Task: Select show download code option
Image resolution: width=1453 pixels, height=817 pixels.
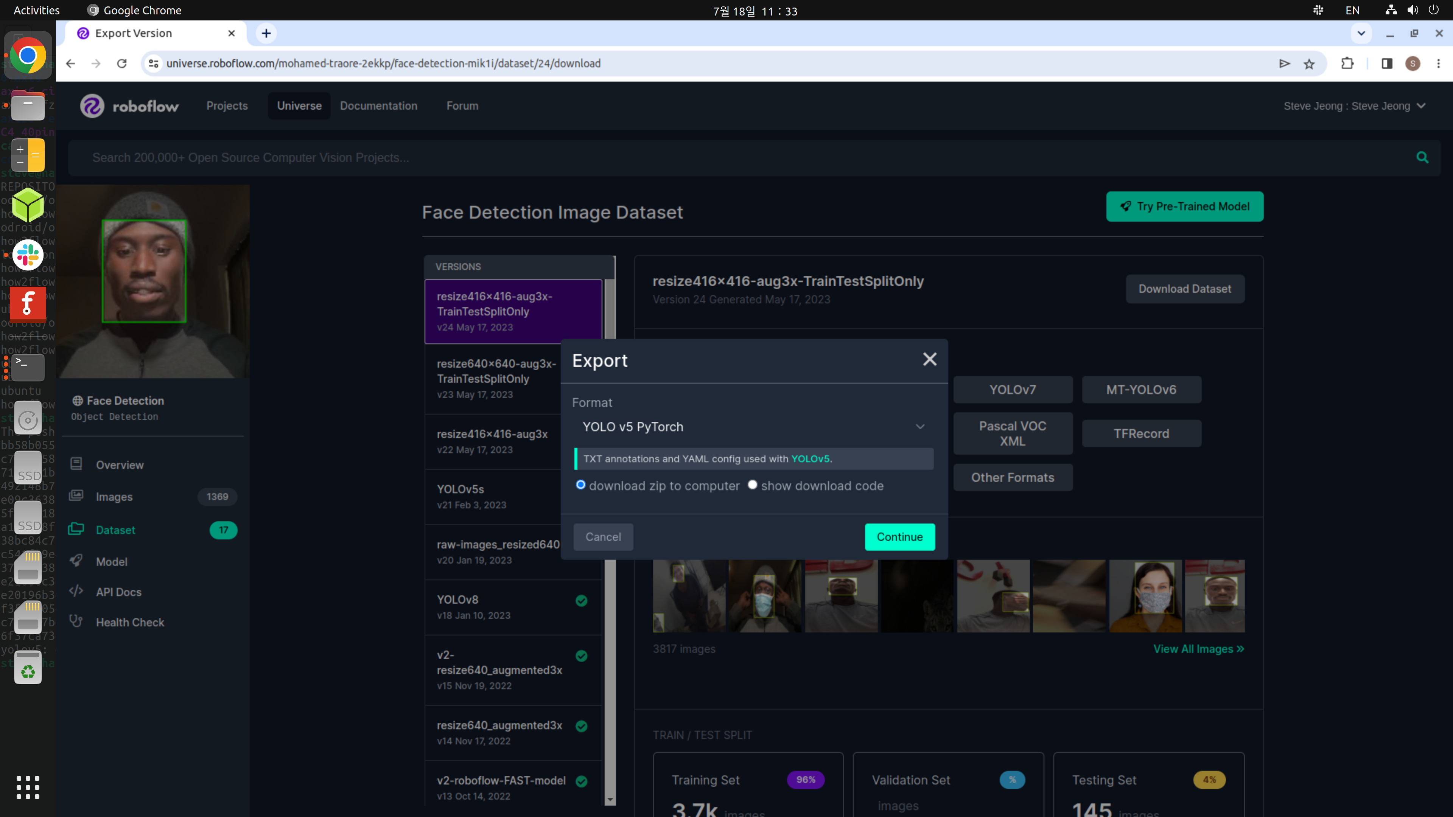Action: [x=753, y=485]
